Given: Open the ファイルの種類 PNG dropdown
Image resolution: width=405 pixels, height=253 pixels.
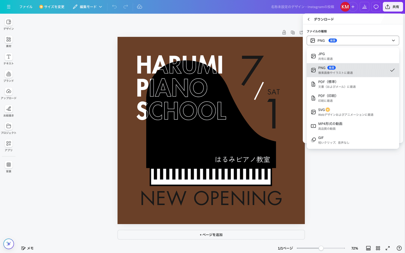Looking at the screenshot, I should tap(353, 40).
